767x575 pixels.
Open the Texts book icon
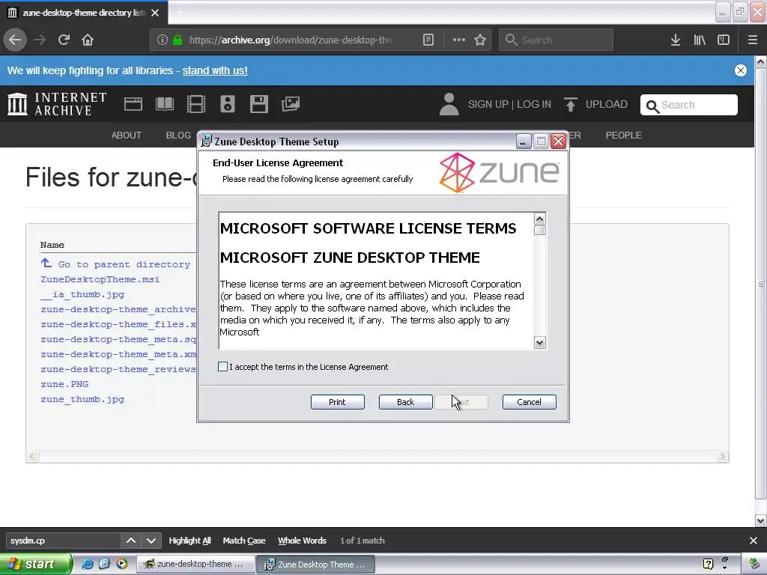click(x=164, y=104)
